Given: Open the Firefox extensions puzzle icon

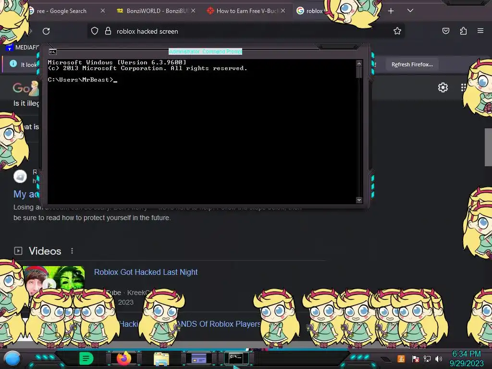Looking at the screenshot, I should pyautogui.click(x=463, y=31).
